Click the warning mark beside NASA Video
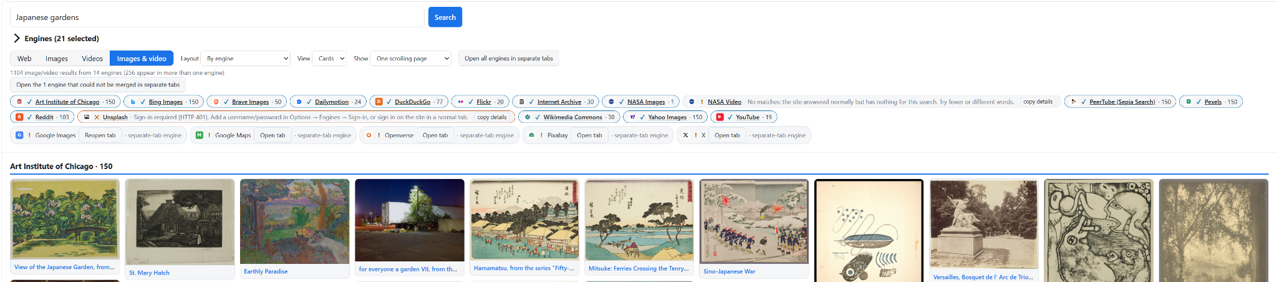This screenshot has height=282, width=1277. [x=701, y=102]
